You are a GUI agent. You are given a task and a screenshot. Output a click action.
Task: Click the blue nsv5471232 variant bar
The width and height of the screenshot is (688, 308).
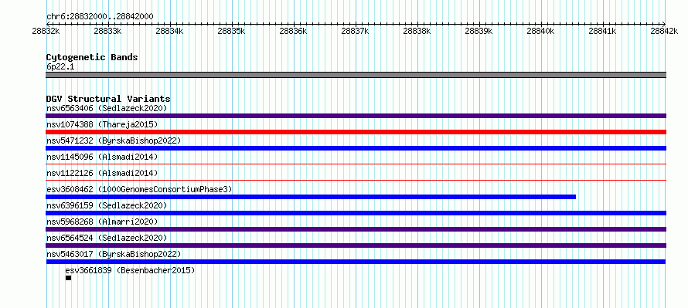click(x=356, y=148)
